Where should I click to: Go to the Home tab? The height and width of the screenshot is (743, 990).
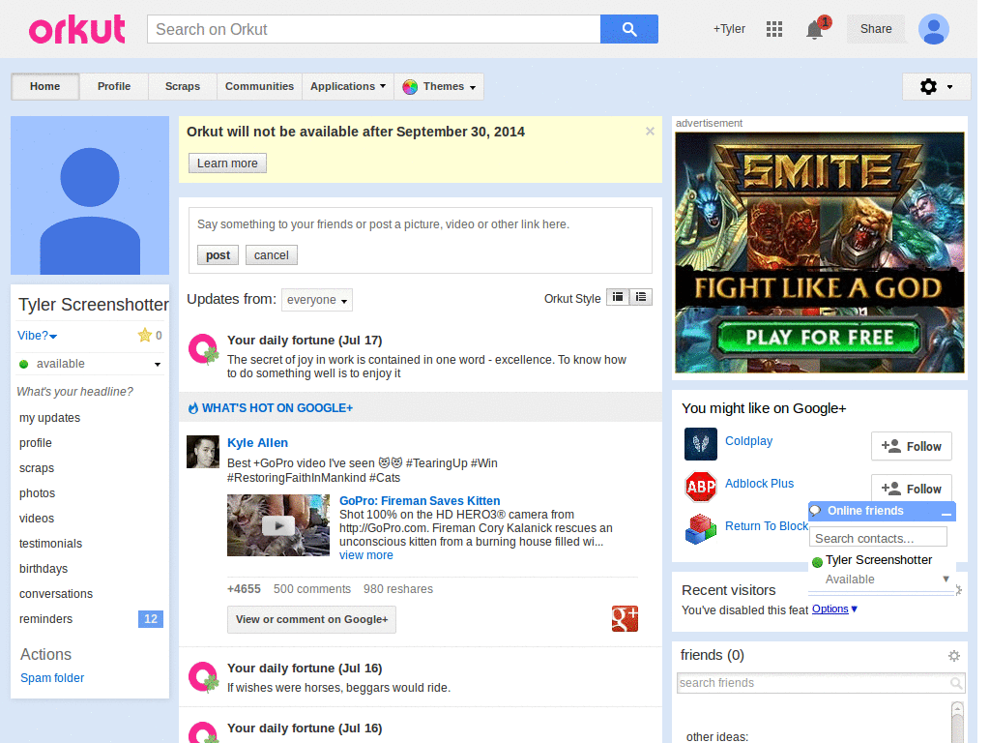[x=44, y=86]
